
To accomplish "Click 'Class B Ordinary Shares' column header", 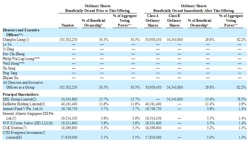I will [x=174, y=21].
